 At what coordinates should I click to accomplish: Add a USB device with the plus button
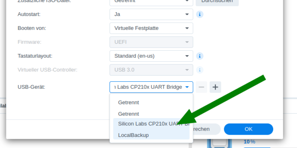pos(215,87)
